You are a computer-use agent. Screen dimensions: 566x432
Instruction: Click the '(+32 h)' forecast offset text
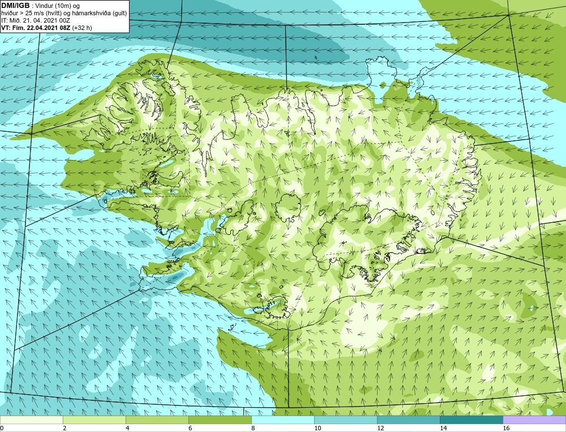(82, 28)
